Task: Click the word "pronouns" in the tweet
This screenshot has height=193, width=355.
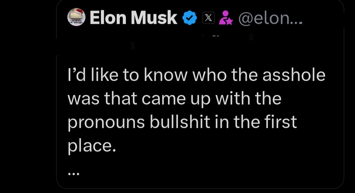Action: (106, 122)
